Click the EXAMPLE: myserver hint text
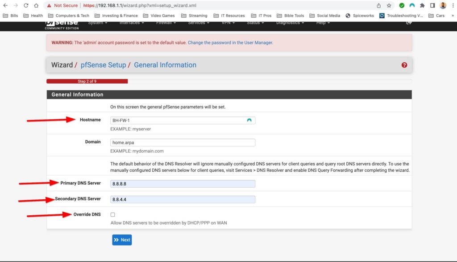 click(130, 129)
